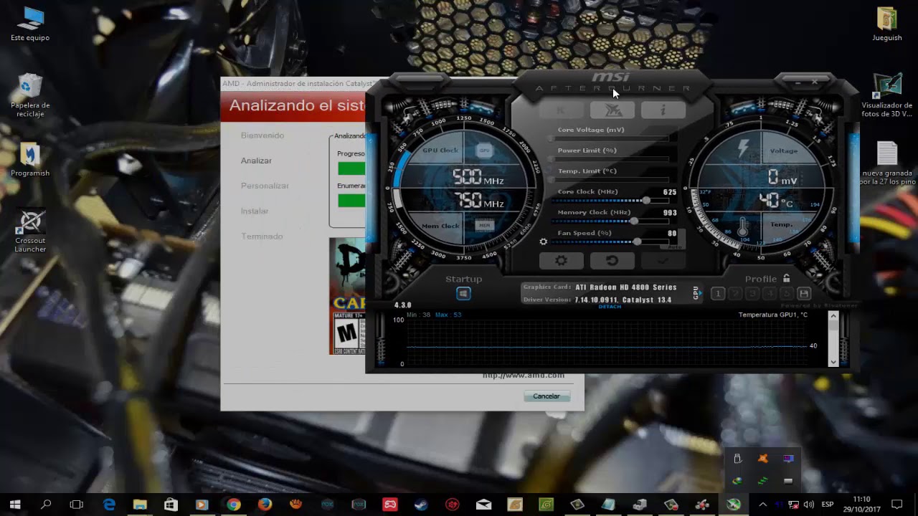Launch Firefox from taskbar
918x516 pixels.
265,505
